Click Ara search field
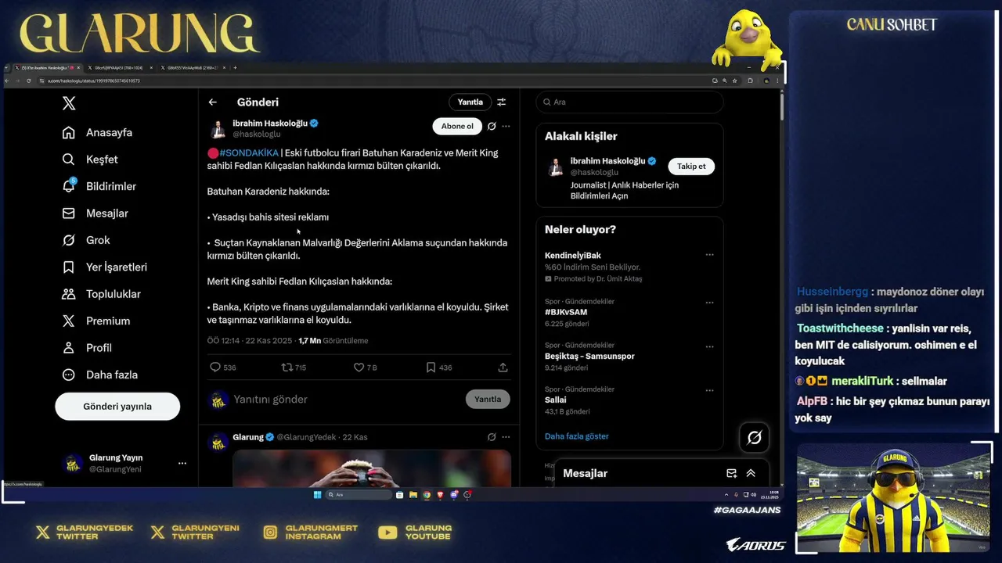This screenshot has width=1002, height=563. pyautogui.click(x=629, y=102)
